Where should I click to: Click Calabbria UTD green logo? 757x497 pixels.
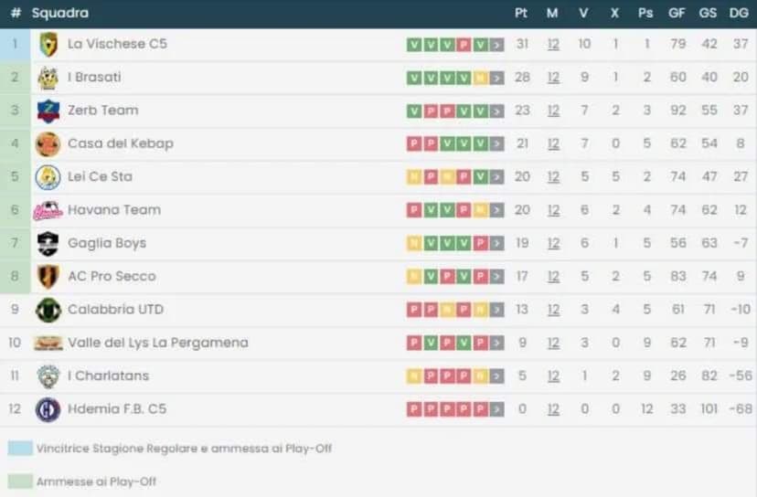point(48,310)
